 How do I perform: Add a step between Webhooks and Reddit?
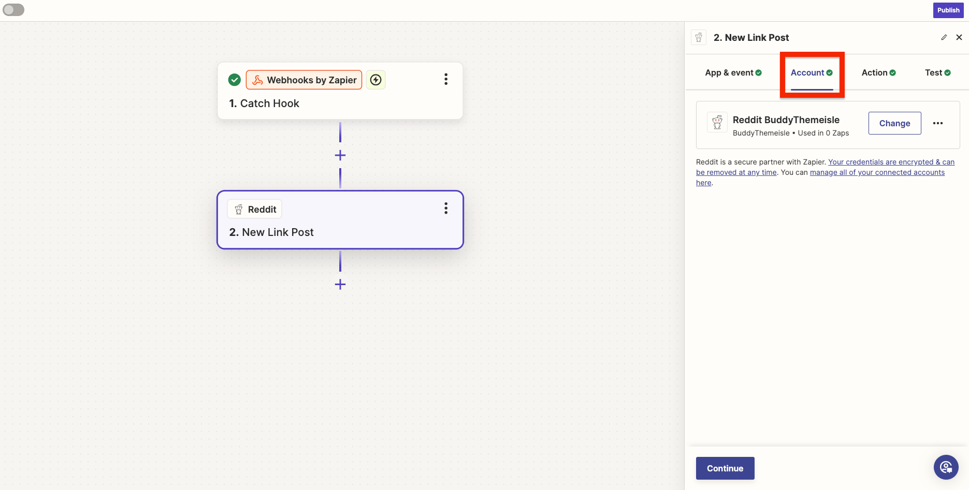tap(340, 155)
